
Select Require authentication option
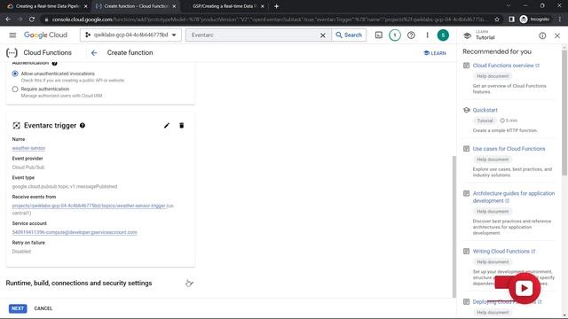point(15,89)
